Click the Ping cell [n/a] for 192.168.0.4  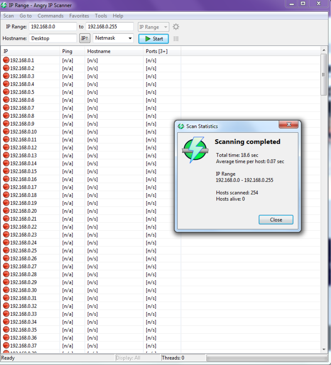pos(67,84)
